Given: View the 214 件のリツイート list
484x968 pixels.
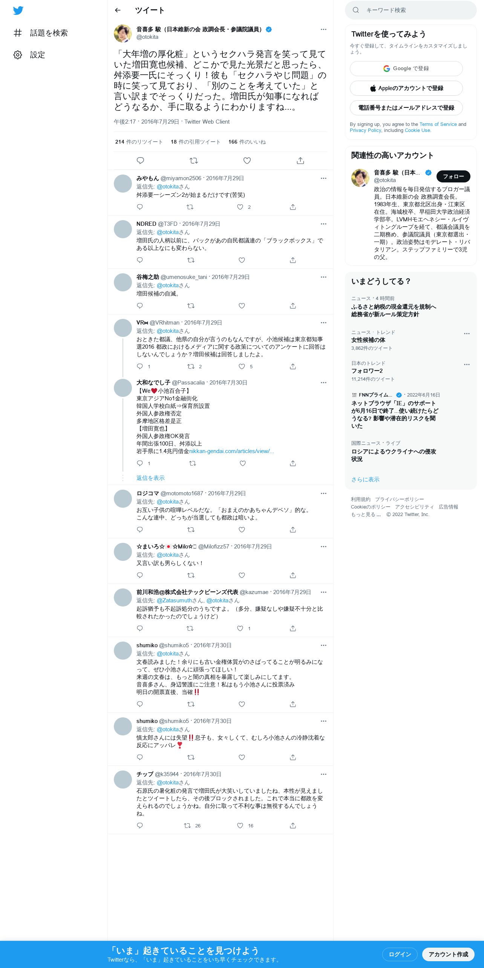Looking at the screenshot, I should pos(139,142).
